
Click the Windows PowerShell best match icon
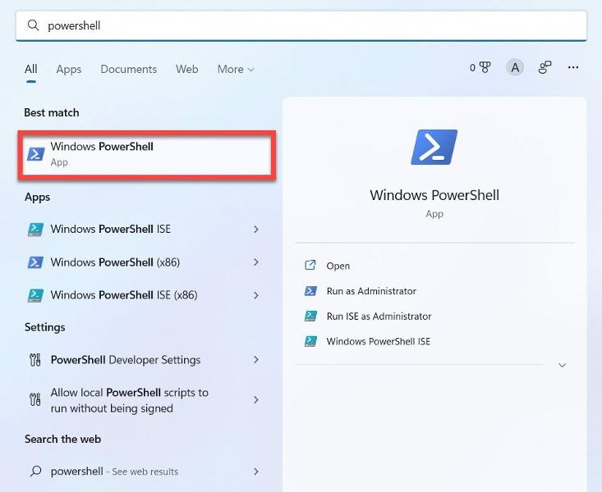[x=35, y=154]
